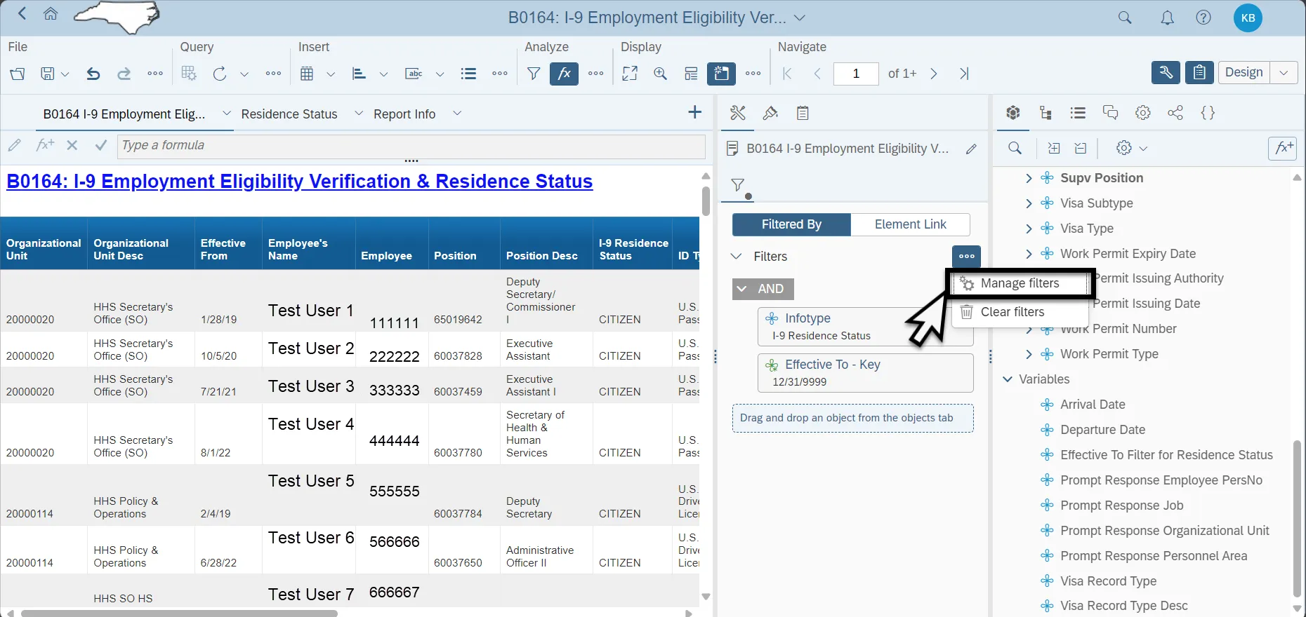
Task: Click the Refresh query icon
Action: click(220, 74)
